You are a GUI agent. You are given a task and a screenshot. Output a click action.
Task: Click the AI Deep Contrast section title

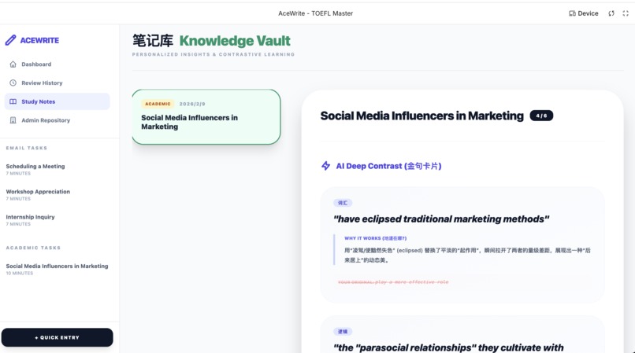click(388, 166)
